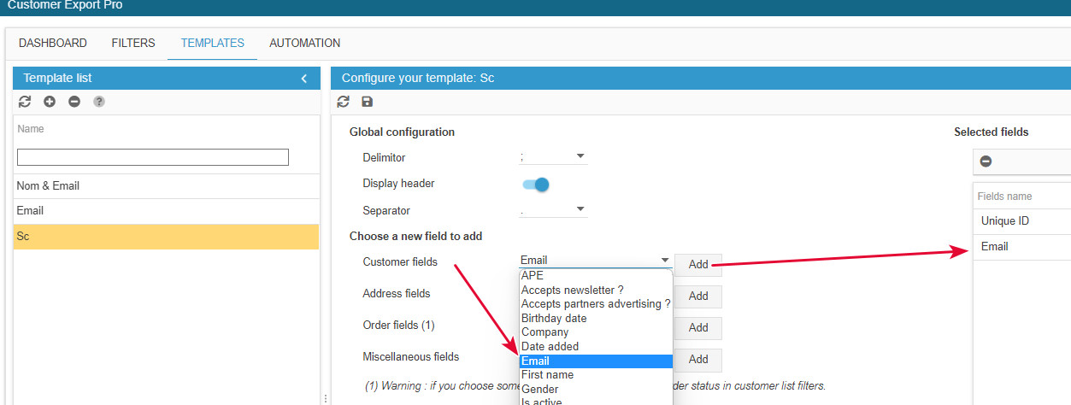
Task: Reload the template configuration
Action: (343, 102)
